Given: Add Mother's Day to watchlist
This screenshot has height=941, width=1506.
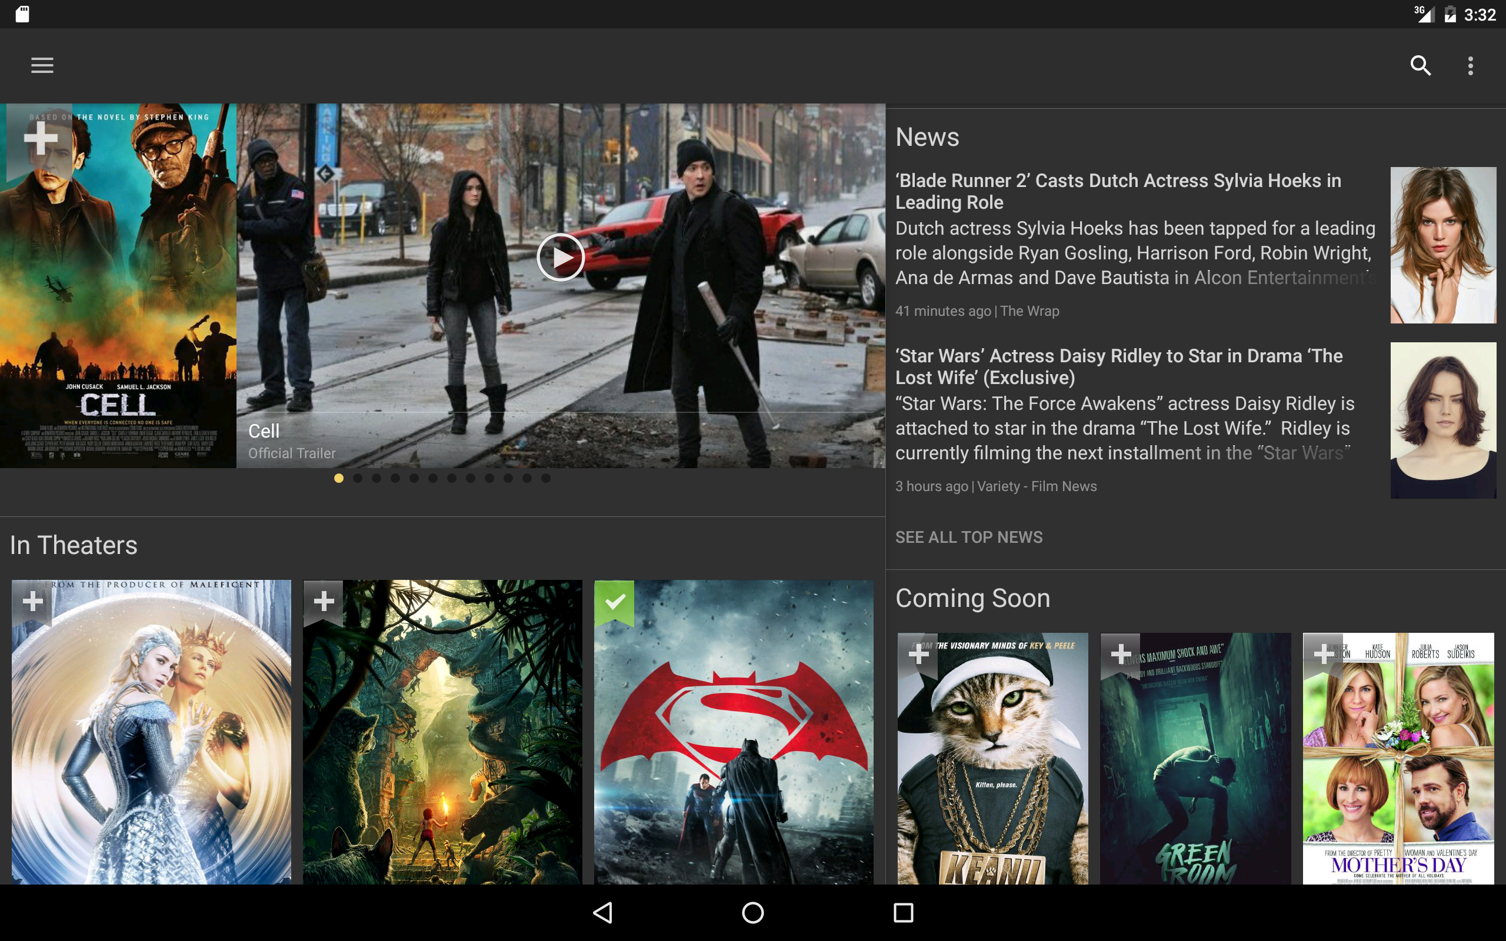Looking at the screenshot, I should click(1323, 654).
